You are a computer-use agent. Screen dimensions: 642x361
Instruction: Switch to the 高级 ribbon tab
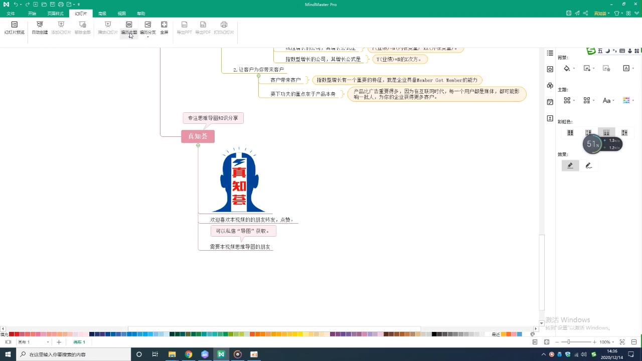[x=102, y=14]
